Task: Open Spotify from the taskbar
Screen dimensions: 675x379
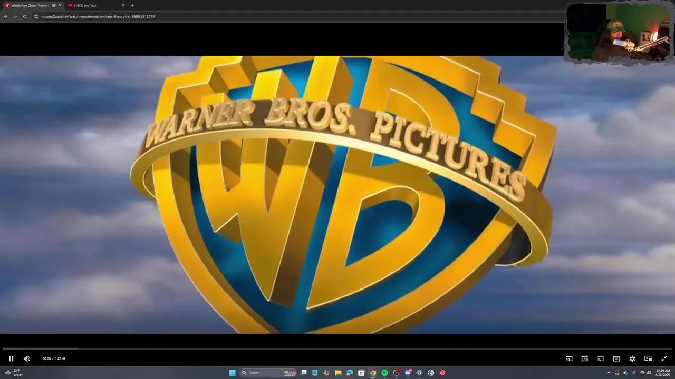Action: [384, 373]
